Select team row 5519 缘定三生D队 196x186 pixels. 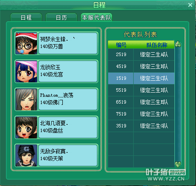141,90
